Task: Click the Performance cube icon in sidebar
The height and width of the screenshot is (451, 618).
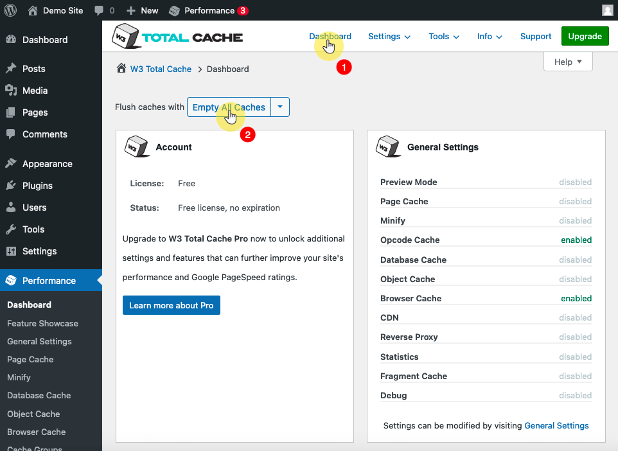Action: 11,280
